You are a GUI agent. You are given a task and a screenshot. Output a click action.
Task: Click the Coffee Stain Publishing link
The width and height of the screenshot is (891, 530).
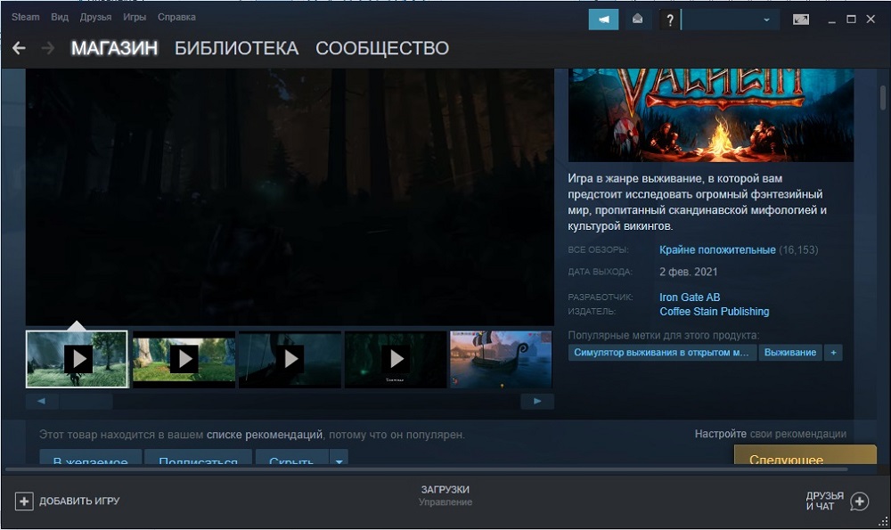coord(714,312)
